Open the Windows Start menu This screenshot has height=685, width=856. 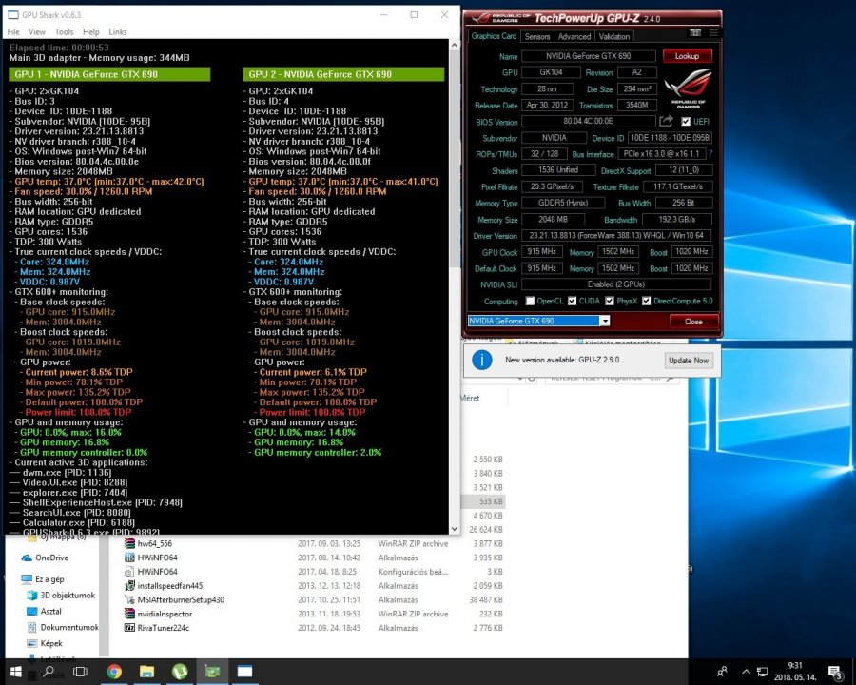(16, 672)
